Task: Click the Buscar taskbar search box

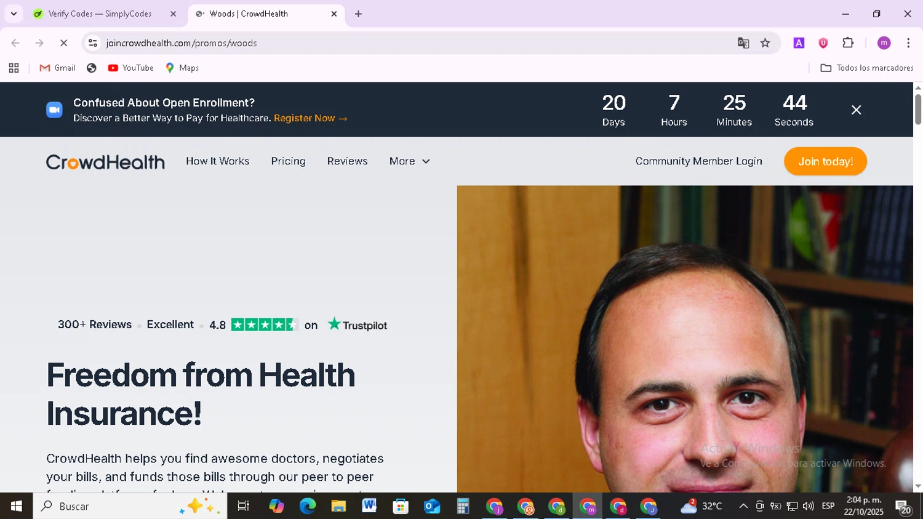Action: [130, 506]
